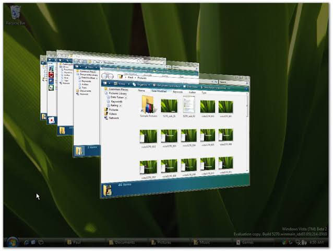Click Get photos and videos toolbar button
The image size is (333, 251).
click(x=166, y=86)
